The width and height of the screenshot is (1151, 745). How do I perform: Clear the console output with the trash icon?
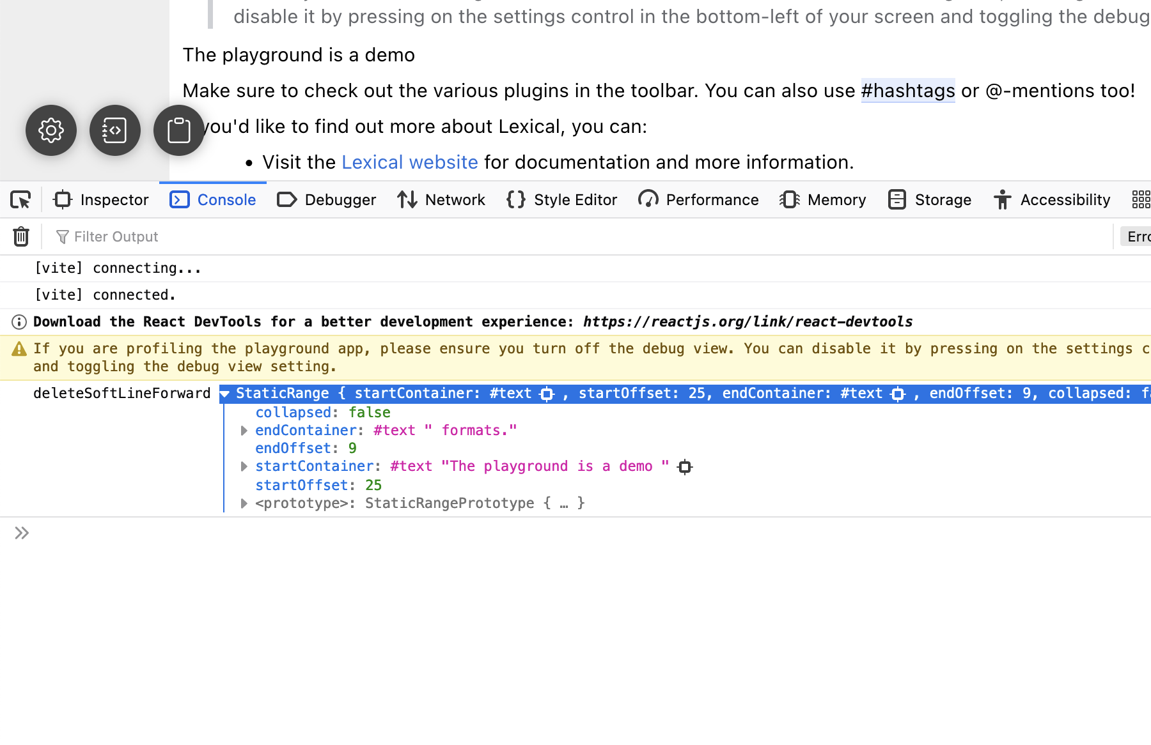click(21, 236)
